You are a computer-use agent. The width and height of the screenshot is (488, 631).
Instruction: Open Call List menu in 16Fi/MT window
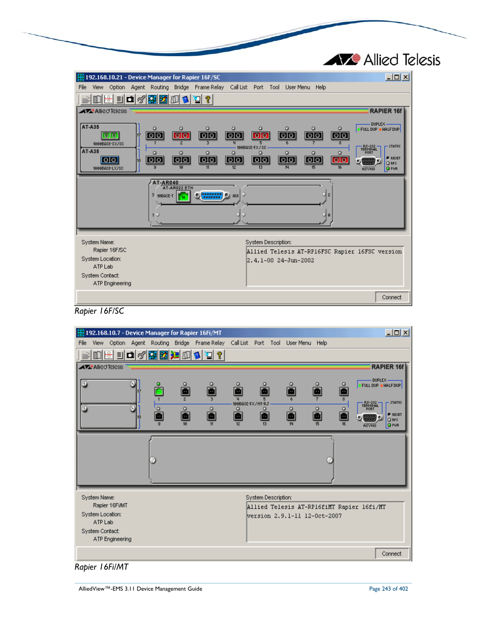point(239,343)
